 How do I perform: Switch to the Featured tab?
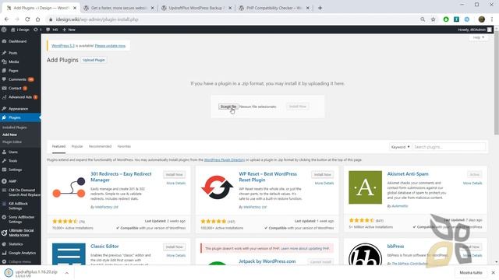[59, 146]
